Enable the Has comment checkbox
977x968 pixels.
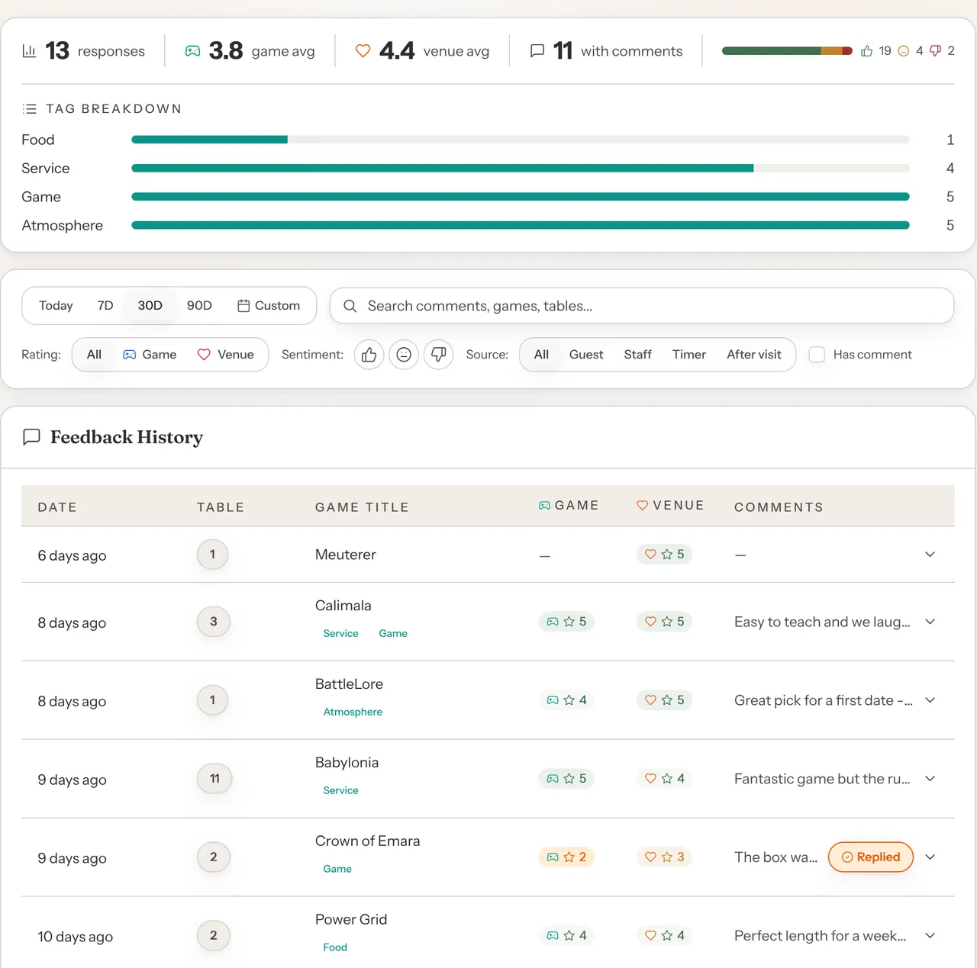pos(817,355)
